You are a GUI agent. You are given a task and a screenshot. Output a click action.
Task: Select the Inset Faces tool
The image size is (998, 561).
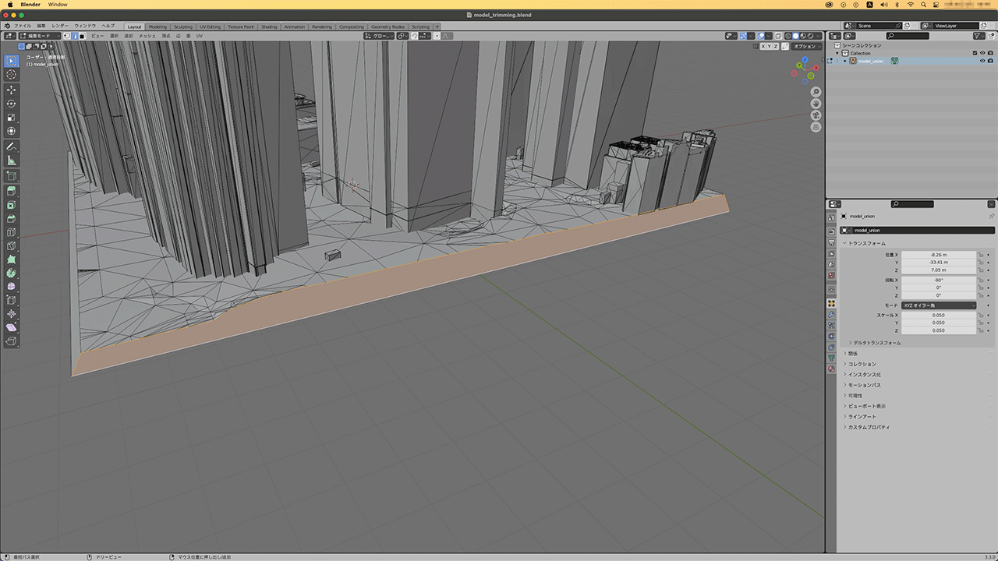coord(12,205)
